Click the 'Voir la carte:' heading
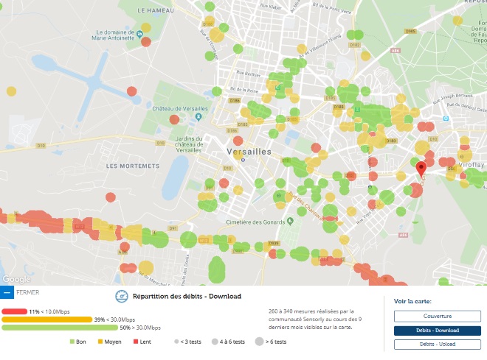487x360 pixels. [412, 301]
